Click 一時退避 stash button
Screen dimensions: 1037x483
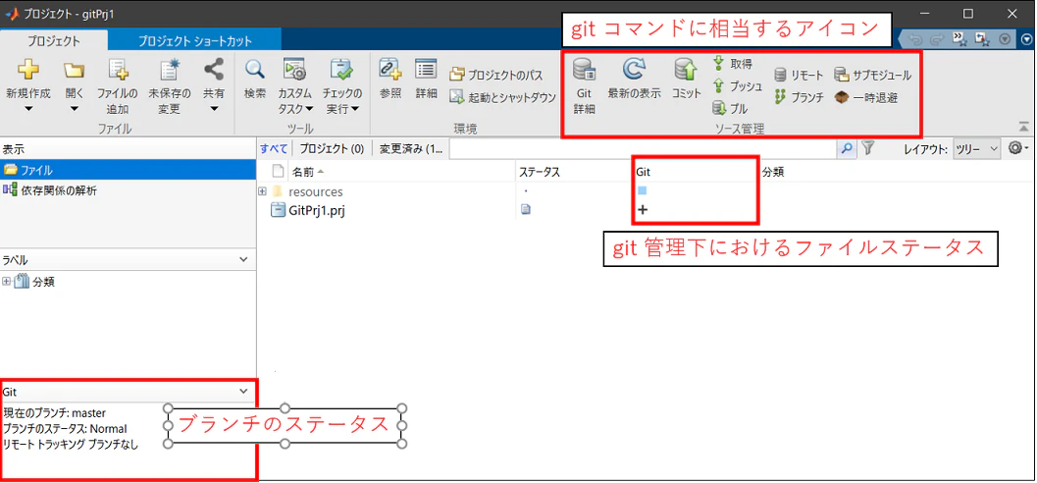pos(866,97)
